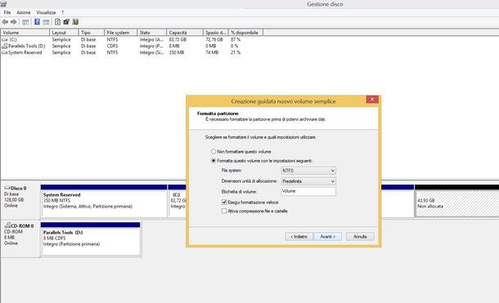The width and height of the screenshot is (499, 303).
Task: Click the 'Disco 0' disk label
Action: tap(19, 188)
